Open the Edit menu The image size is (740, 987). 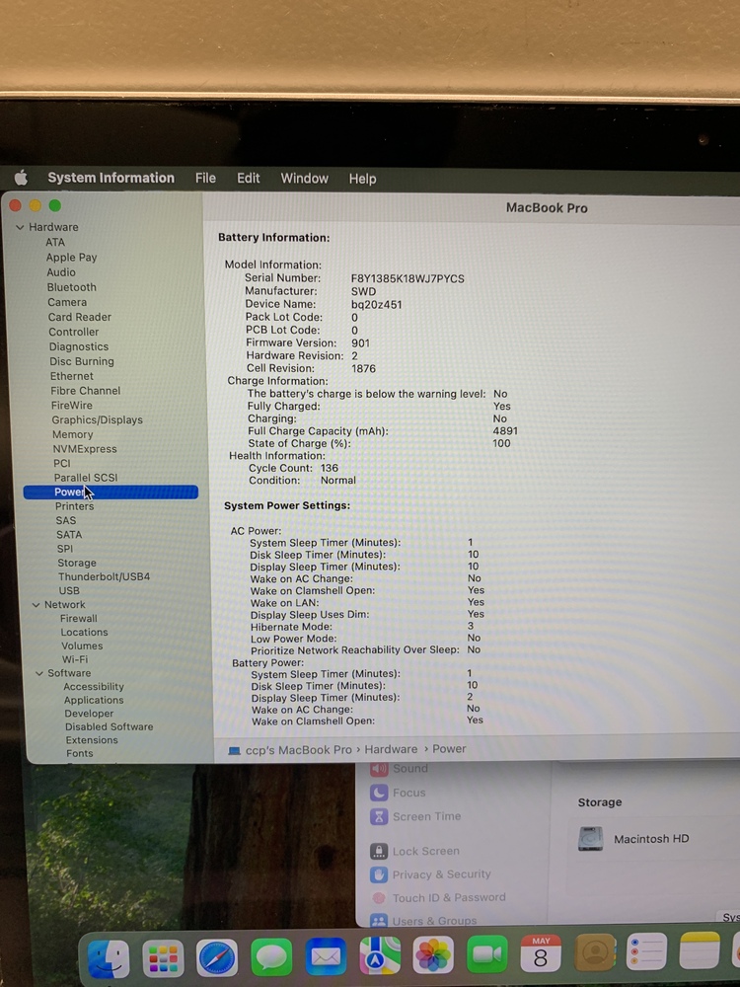pos(248,178)
